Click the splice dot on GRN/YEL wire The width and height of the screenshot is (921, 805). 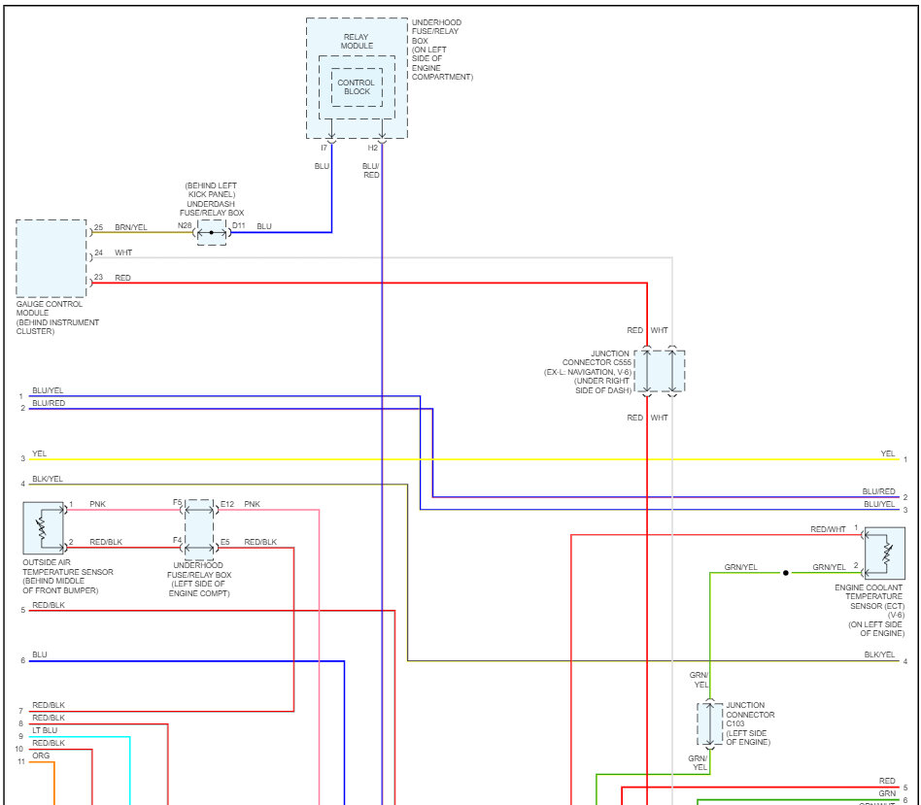coord(785,573)
